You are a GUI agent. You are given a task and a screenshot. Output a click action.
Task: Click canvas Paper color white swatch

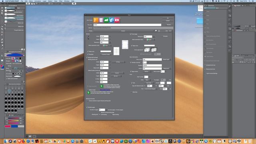[106, 52]
